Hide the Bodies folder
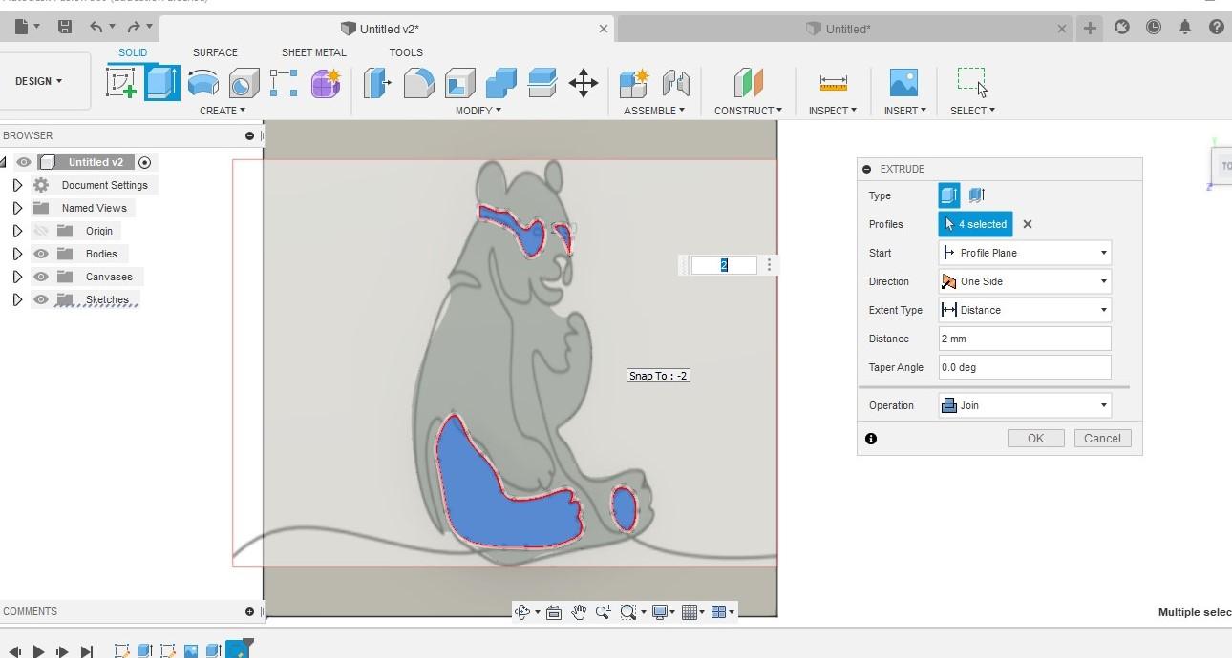This screenshot has height=658, width=1232. (41, 254)
